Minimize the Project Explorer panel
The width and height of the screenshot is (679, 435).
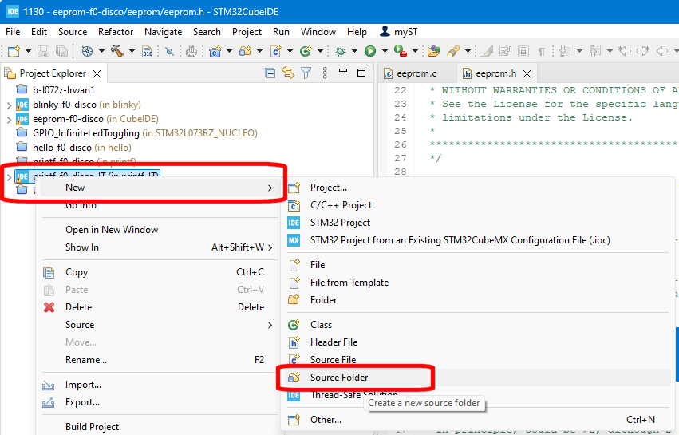pos(343,70)
